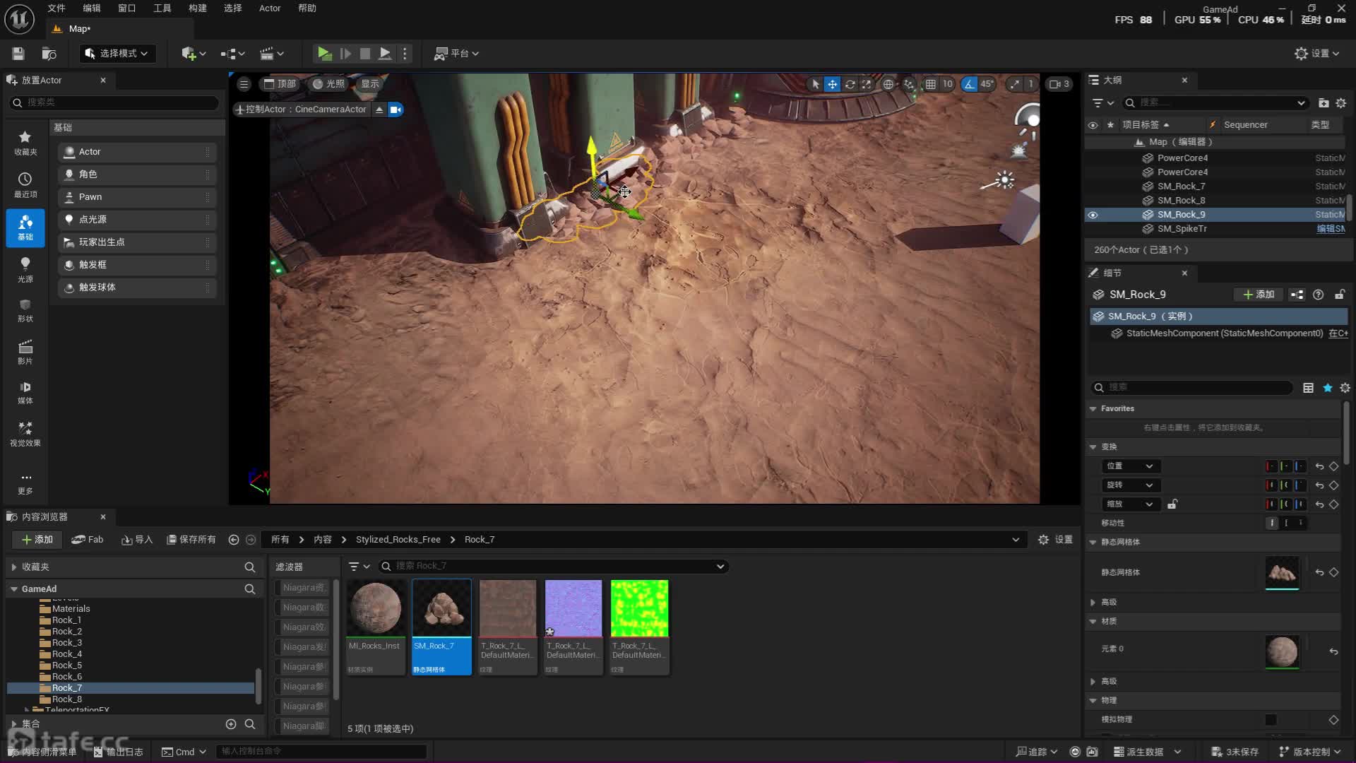Click the save current level icon

[x=18, y=53]
